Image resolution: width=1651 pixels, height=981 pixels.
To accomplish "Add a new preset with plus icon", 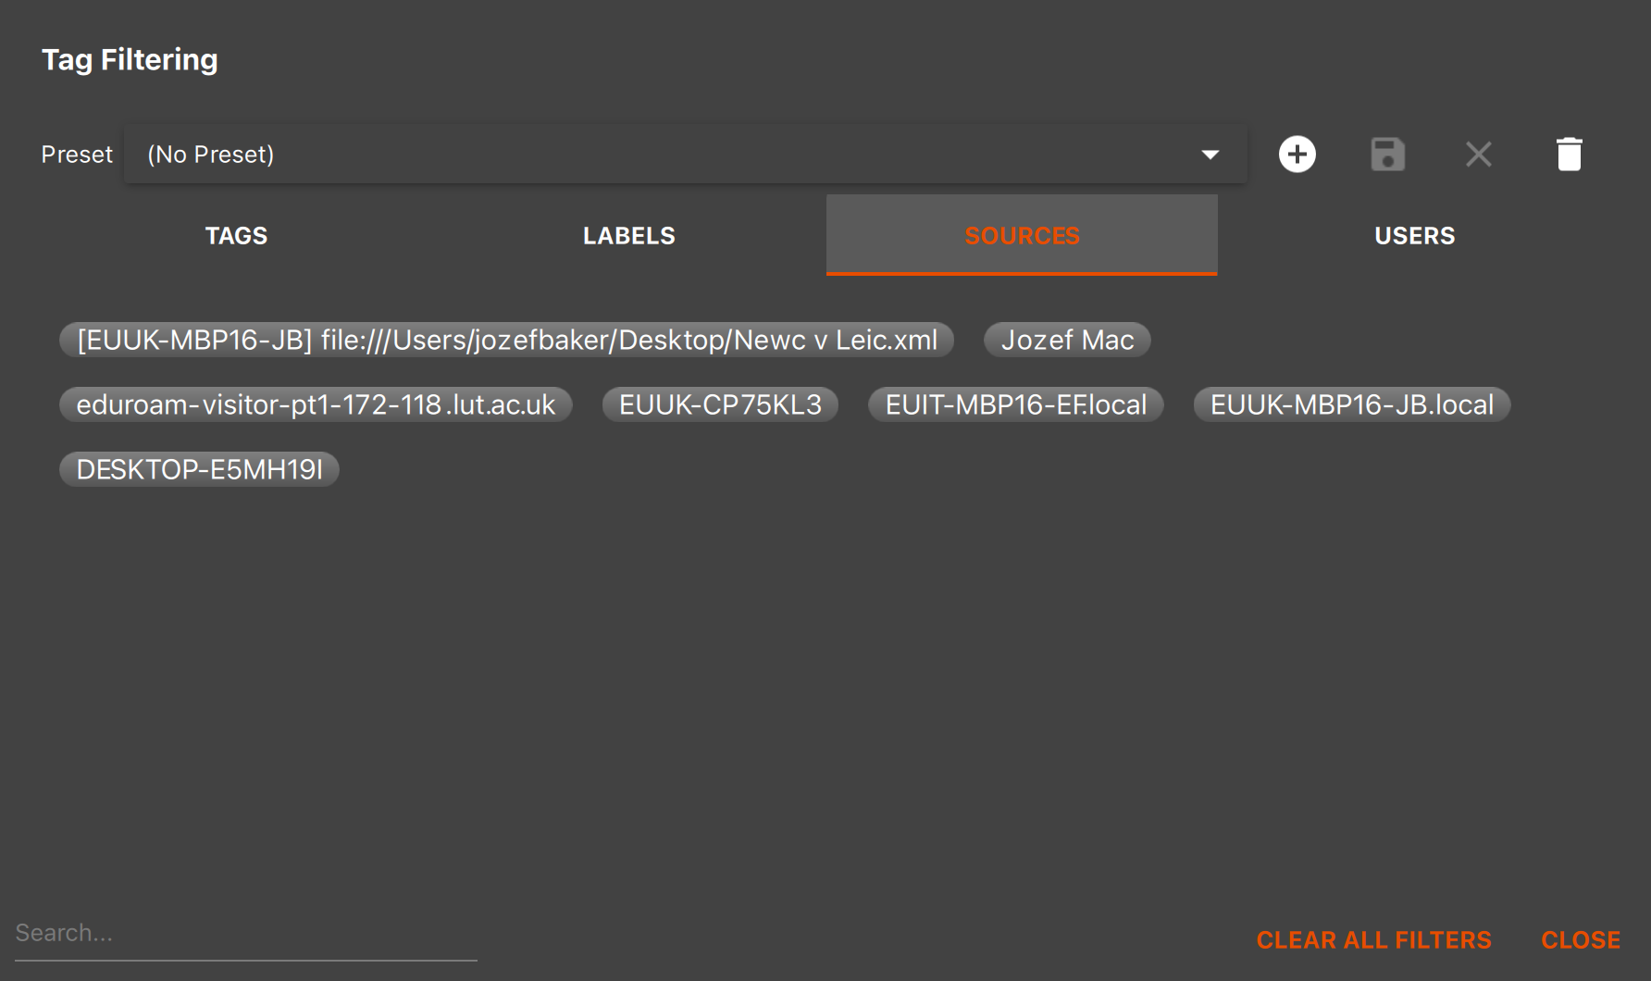I will [1297, 154].
